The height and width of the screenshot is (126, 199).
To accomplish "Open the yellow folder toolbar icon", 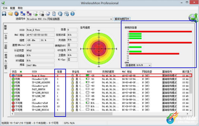I will coord(11,14).
